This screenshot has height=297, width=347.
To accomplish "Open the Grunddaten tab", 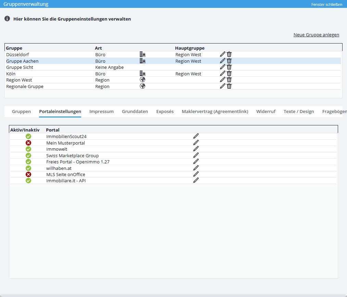I will click(x=135, y=112).
